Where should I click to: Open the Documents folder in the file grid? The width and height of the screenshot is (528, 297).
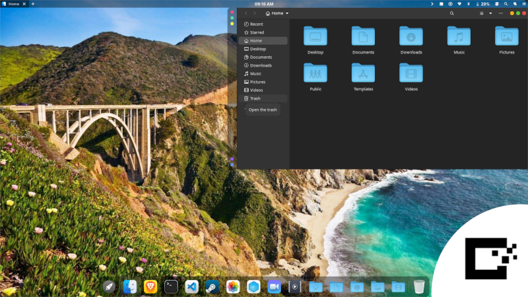(x=363, y=37)
